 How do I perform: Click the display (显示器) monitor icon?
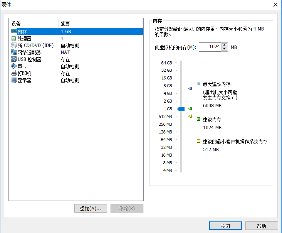(x=14, y=80)
